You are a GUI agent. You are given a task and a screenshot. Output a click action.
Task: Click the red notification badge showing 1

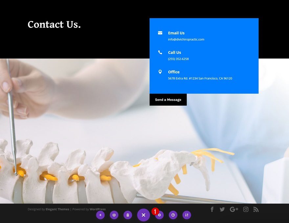(x=155, y=212)
